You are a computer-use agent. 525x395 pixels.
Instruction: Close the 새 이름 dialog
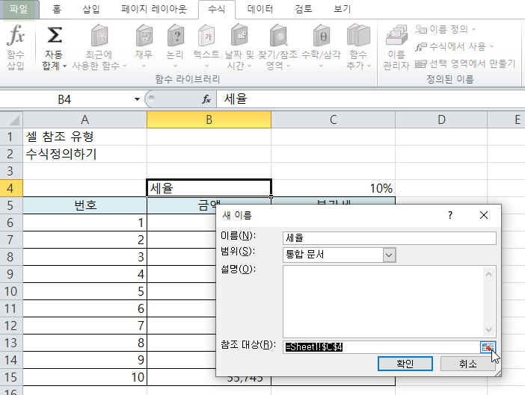(484, 215)
